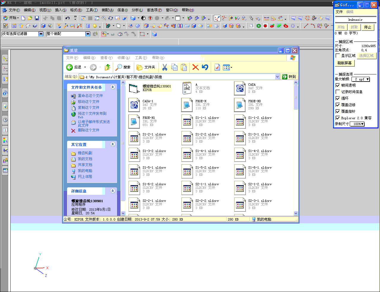Select the 螺旋锥齿轮130901 file
Viewport: 380px width, 292px height.
coord(150,88)
